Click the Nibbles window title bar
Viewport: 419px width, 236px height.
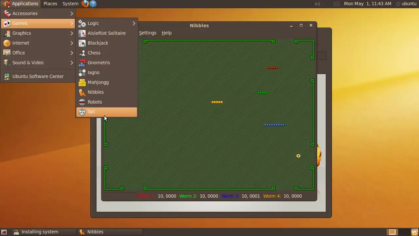click(209, 25)
